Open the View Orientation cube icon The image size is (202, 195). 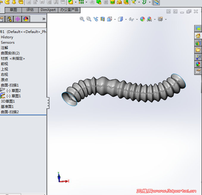[109, 19]
